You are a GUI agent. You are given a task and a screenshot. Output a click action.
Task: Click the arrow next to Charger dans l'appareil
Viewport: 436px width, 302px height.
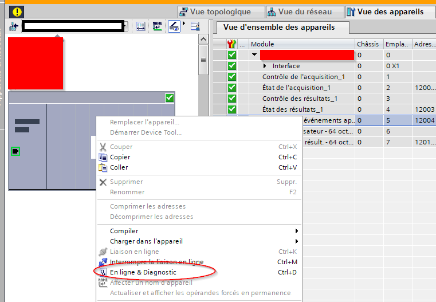click(x=297, y=241)
